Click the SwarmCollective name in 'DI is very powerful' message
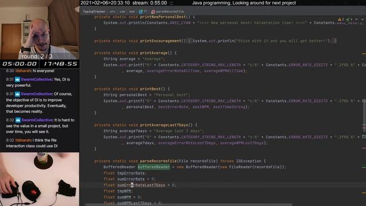Screen dimensions: 366x206 click(37, 80)
